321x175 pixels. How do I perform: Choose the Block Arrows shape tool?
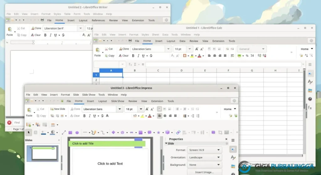131,132
